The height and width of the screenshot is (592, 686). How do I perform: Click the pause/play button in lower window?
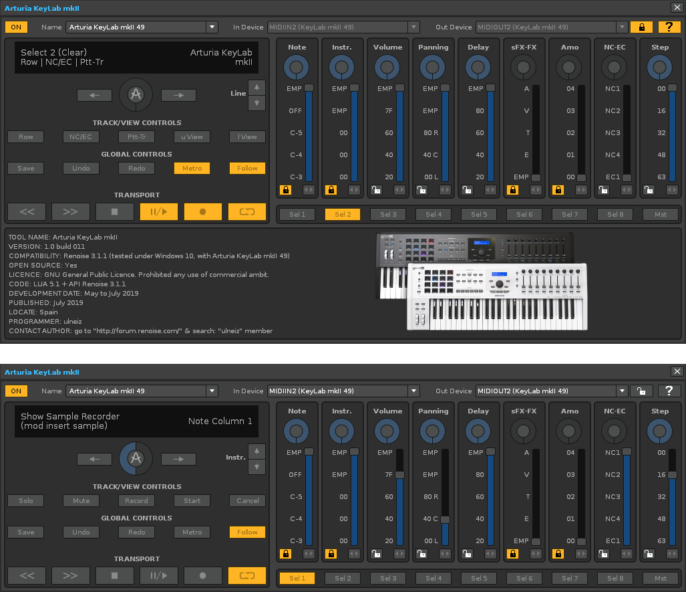click(x=159, y=575)
